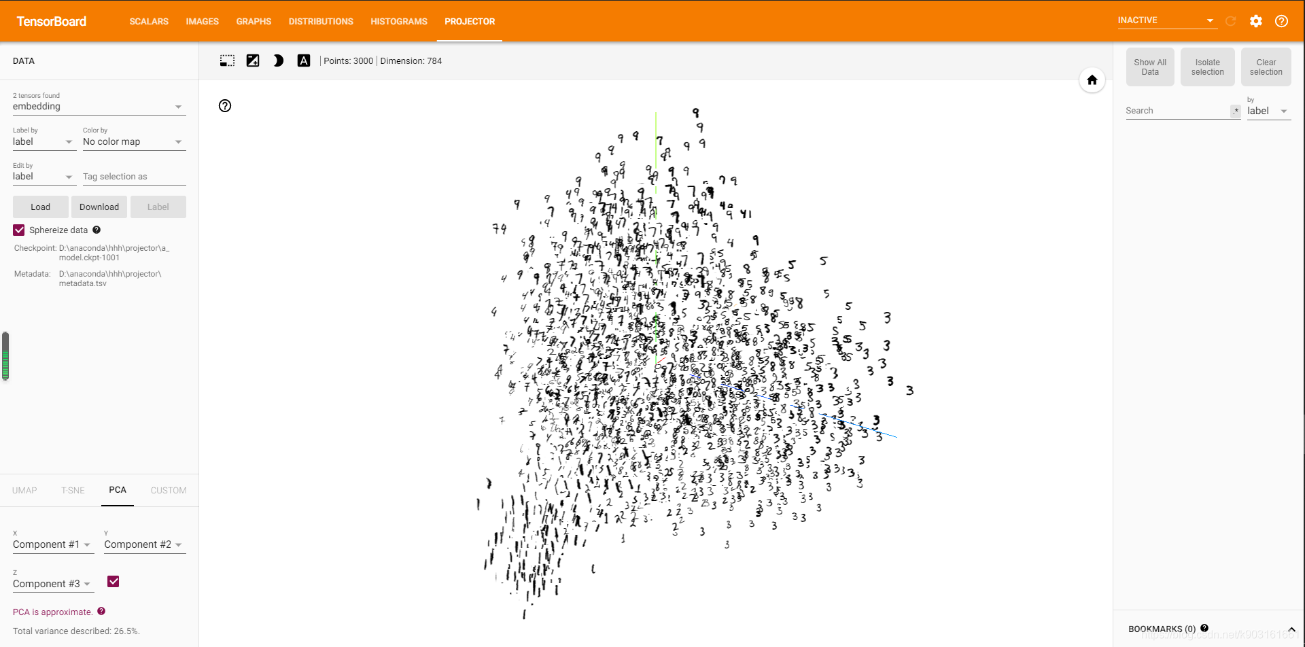
Task: Expand the Bookmarks panel chevron
Action: click(x=1291, y=629)
